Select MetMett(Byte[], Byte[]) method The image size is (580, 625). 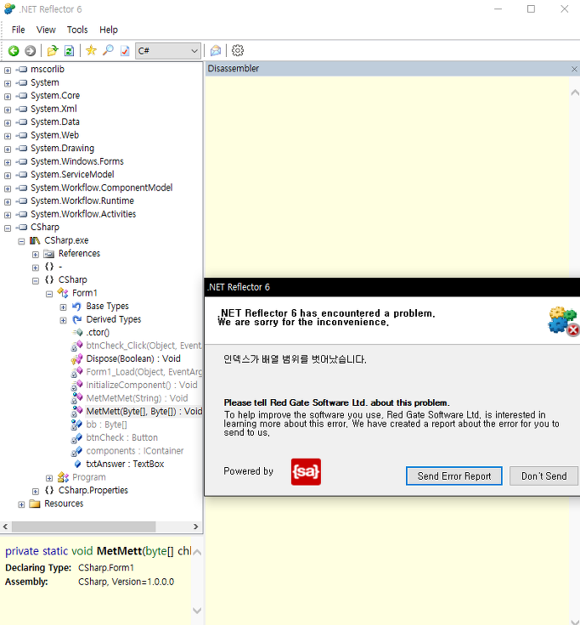click(144, 411)
